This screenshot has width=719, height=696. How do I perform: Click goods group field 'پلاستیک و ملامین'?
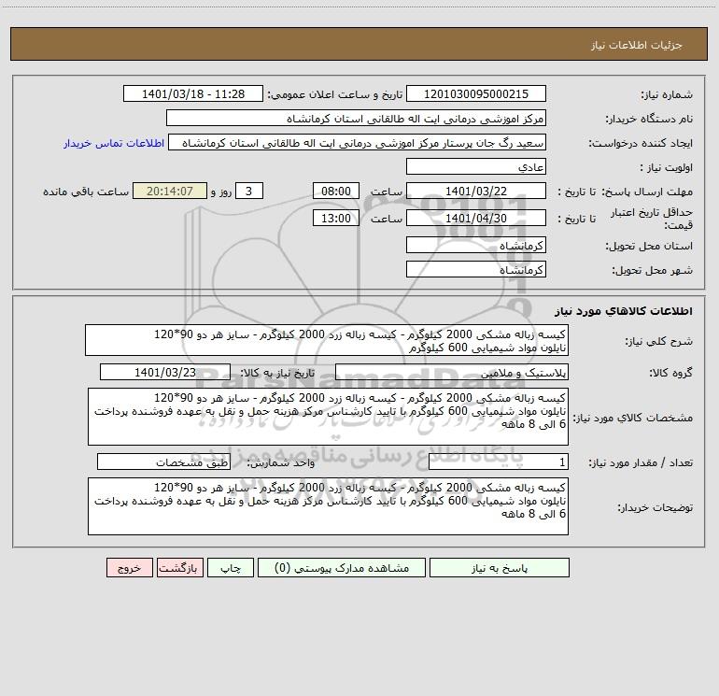click(452, 373)
